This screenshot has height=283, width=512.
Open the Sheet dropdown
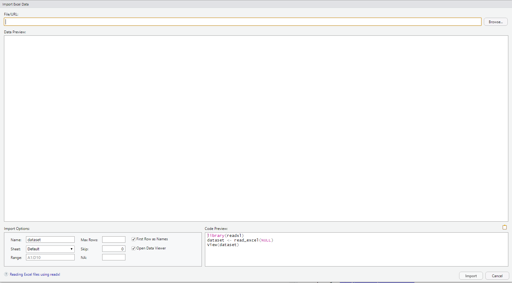pyautogui.click(x=50, y=249)
